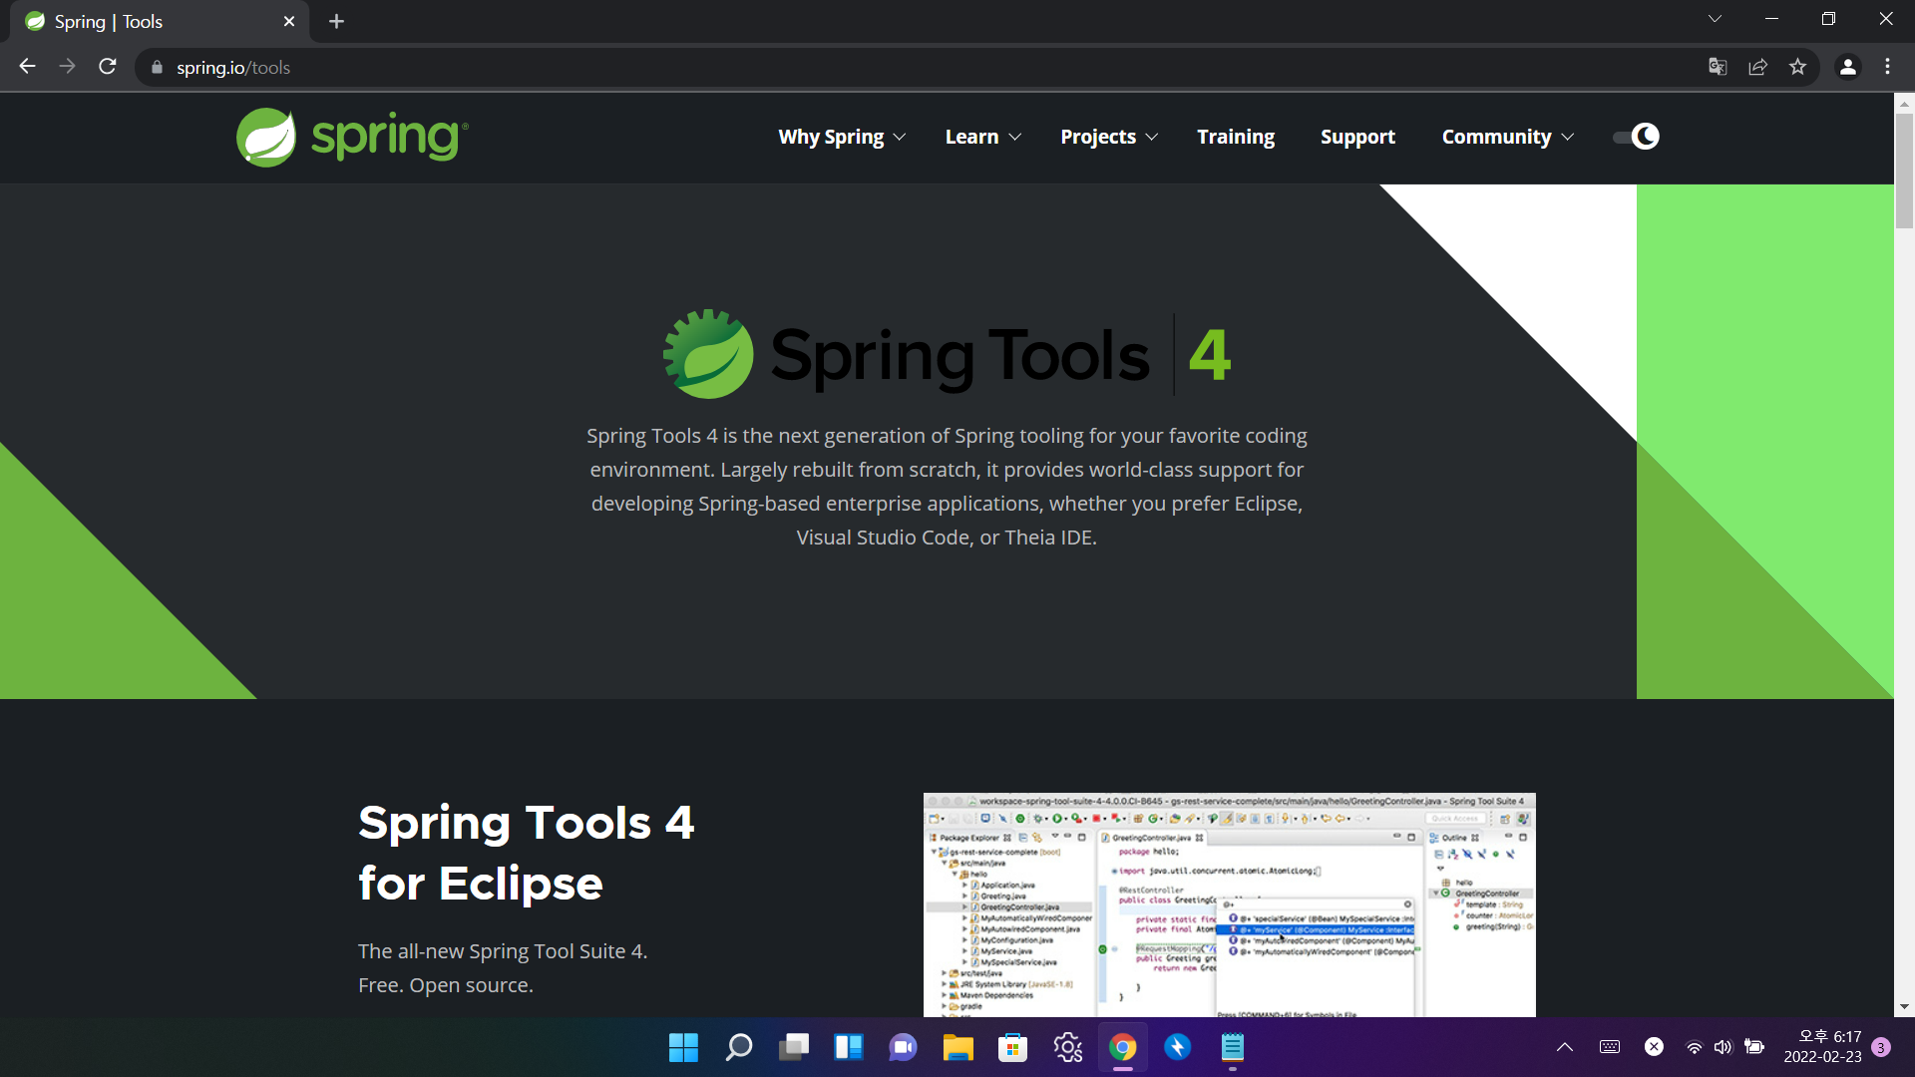This screenshot has height=1077, width=1915.
Task: Open the Community dropdown menu
Action: [x=1507, y=137]
